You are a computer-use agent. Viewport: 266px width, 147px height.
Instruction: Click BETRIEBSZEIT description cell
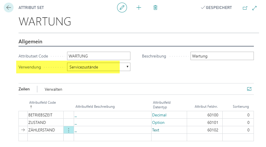[112, 115]
